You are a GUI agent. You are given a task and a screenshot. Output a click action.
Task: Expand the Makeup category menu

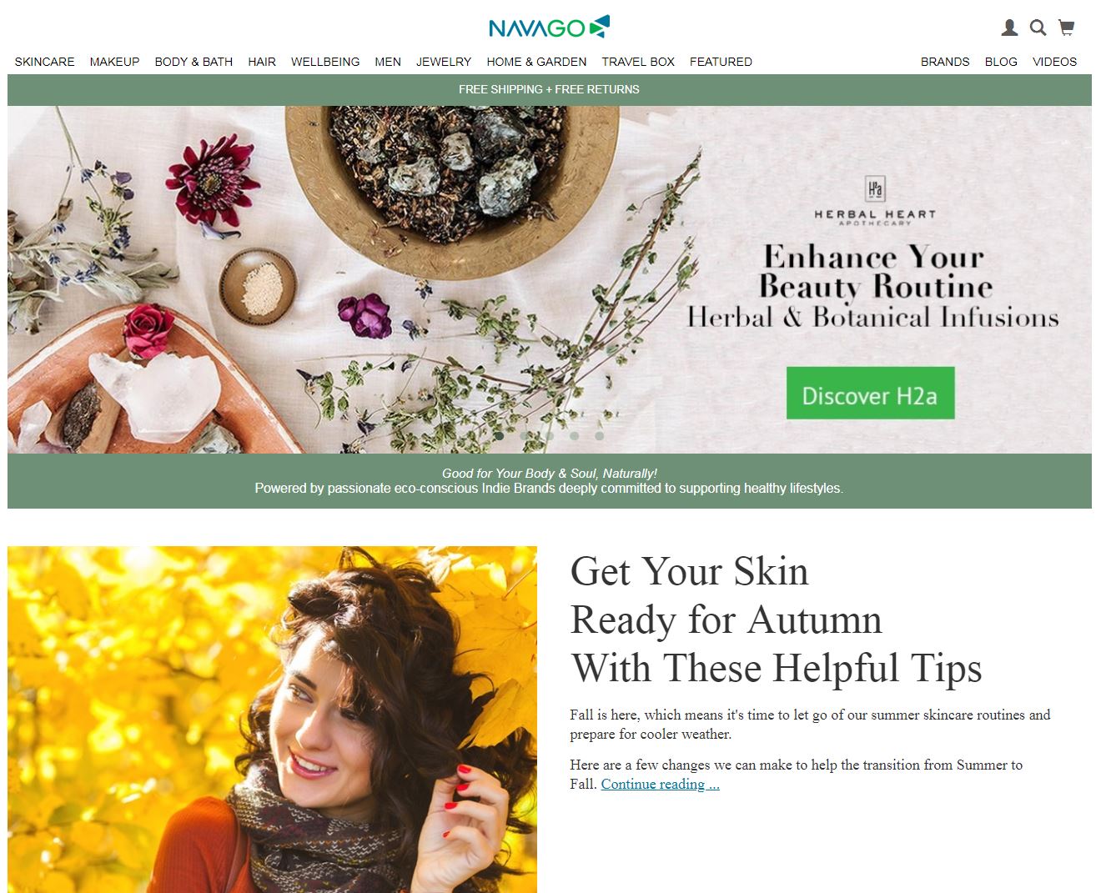114,62
